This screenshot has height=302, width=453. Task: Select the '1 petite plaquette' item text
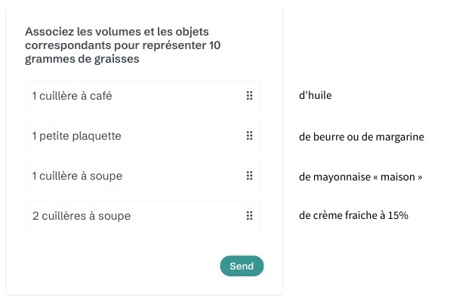pyautogui.click(x=76, y=136)
